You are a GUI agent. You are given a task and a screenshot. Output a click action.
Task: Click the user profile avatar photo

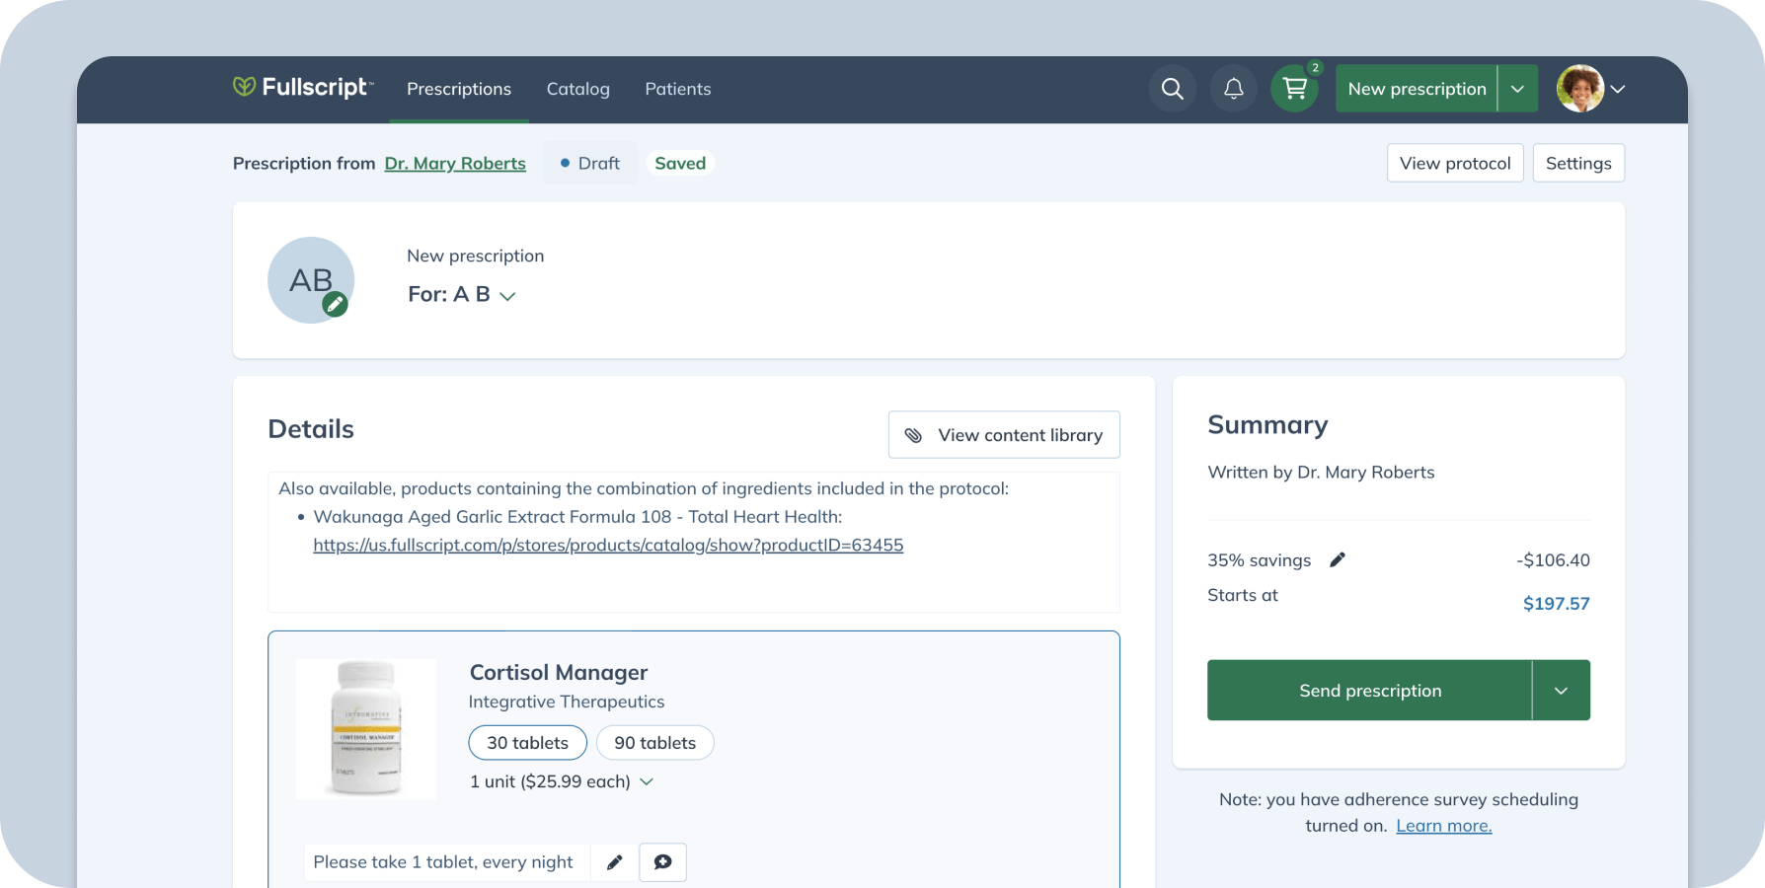point(1579,89)
